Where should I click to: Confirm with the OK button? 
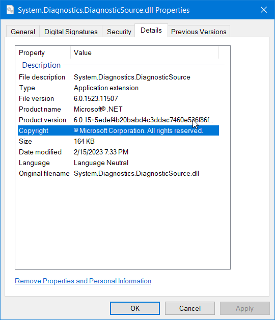[135, 308]
